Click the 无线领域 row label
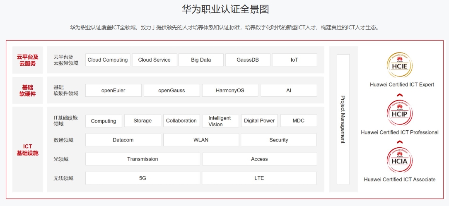Screen dimensions: 449x206 click(x=63, y=178)
